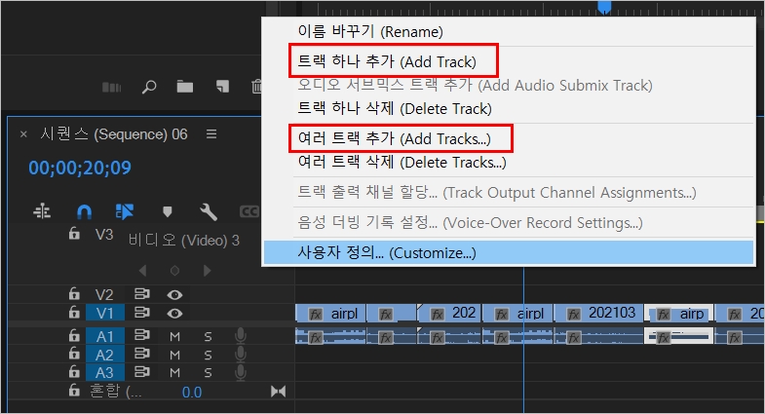The height and width of the screenshot is (414, 765).
Task: Toggle sync lock on V1
Action: click(x=141, y=312)
